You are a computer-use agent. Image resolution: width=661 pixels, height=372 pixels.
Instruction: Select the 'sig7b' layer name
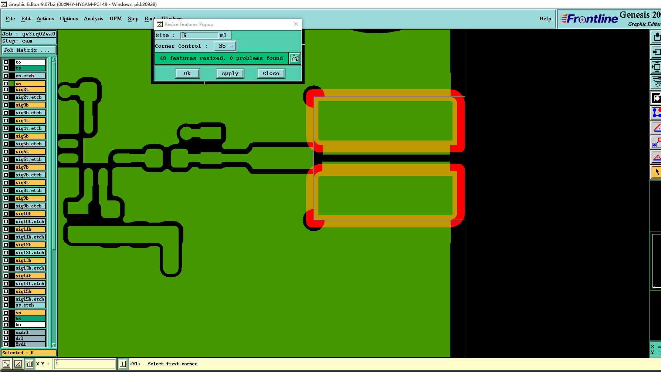point(30,167)
